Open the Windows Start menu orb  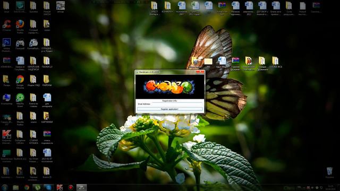pyautogui.click(x=5, y=187)
